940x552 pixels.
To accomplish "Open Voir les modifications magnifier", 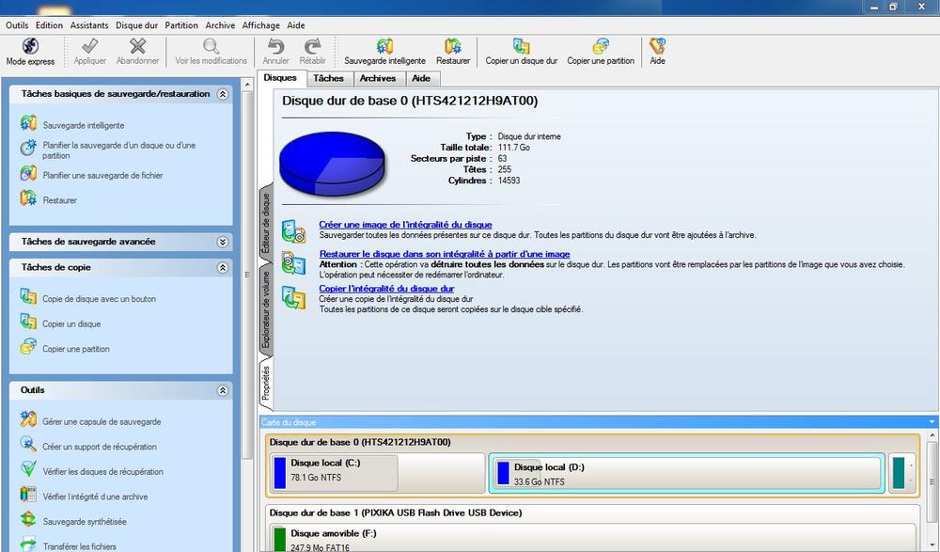I will [x=211, y=45].
